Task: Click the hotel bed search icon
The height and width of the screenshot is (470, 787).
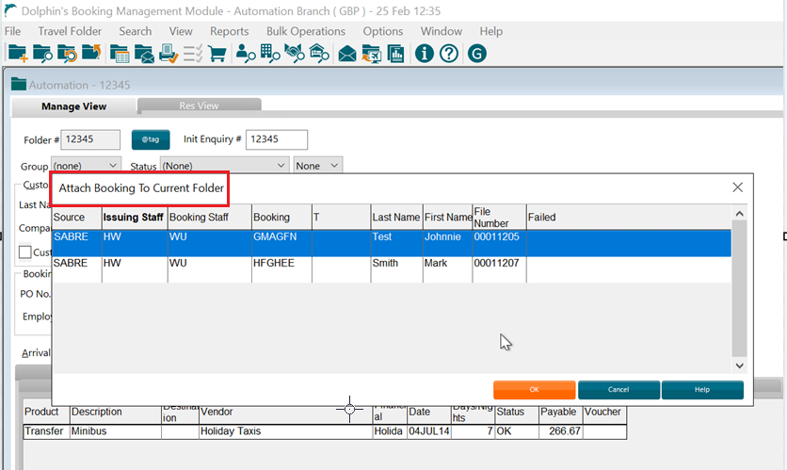Action: (319, 54)
